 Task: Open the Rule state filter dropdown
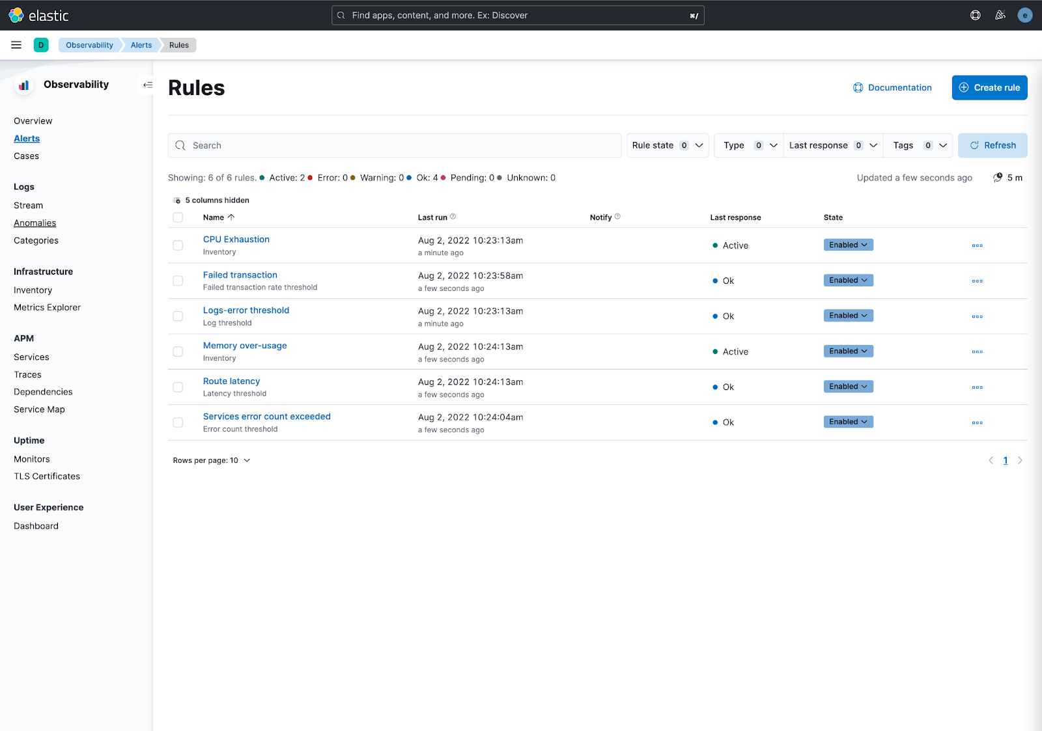click(x=667, y=145)
